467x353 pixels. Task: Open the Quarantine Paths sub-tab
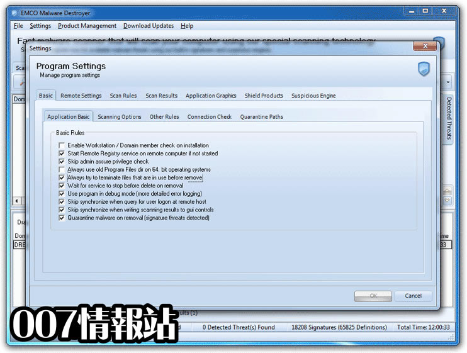[x=262, y=116]
